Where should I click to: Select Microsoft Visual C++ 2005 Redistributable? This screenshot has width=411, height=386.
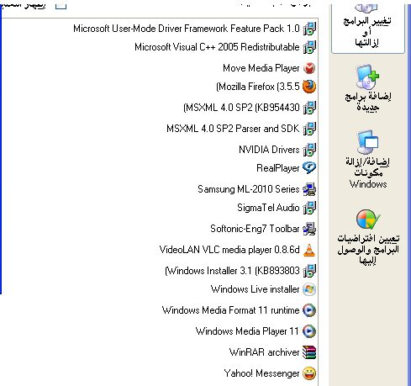[160, 47]
